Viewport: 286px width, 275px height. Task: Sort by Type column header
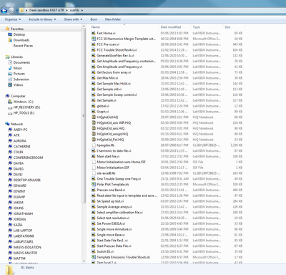click(x=197, y=27)
